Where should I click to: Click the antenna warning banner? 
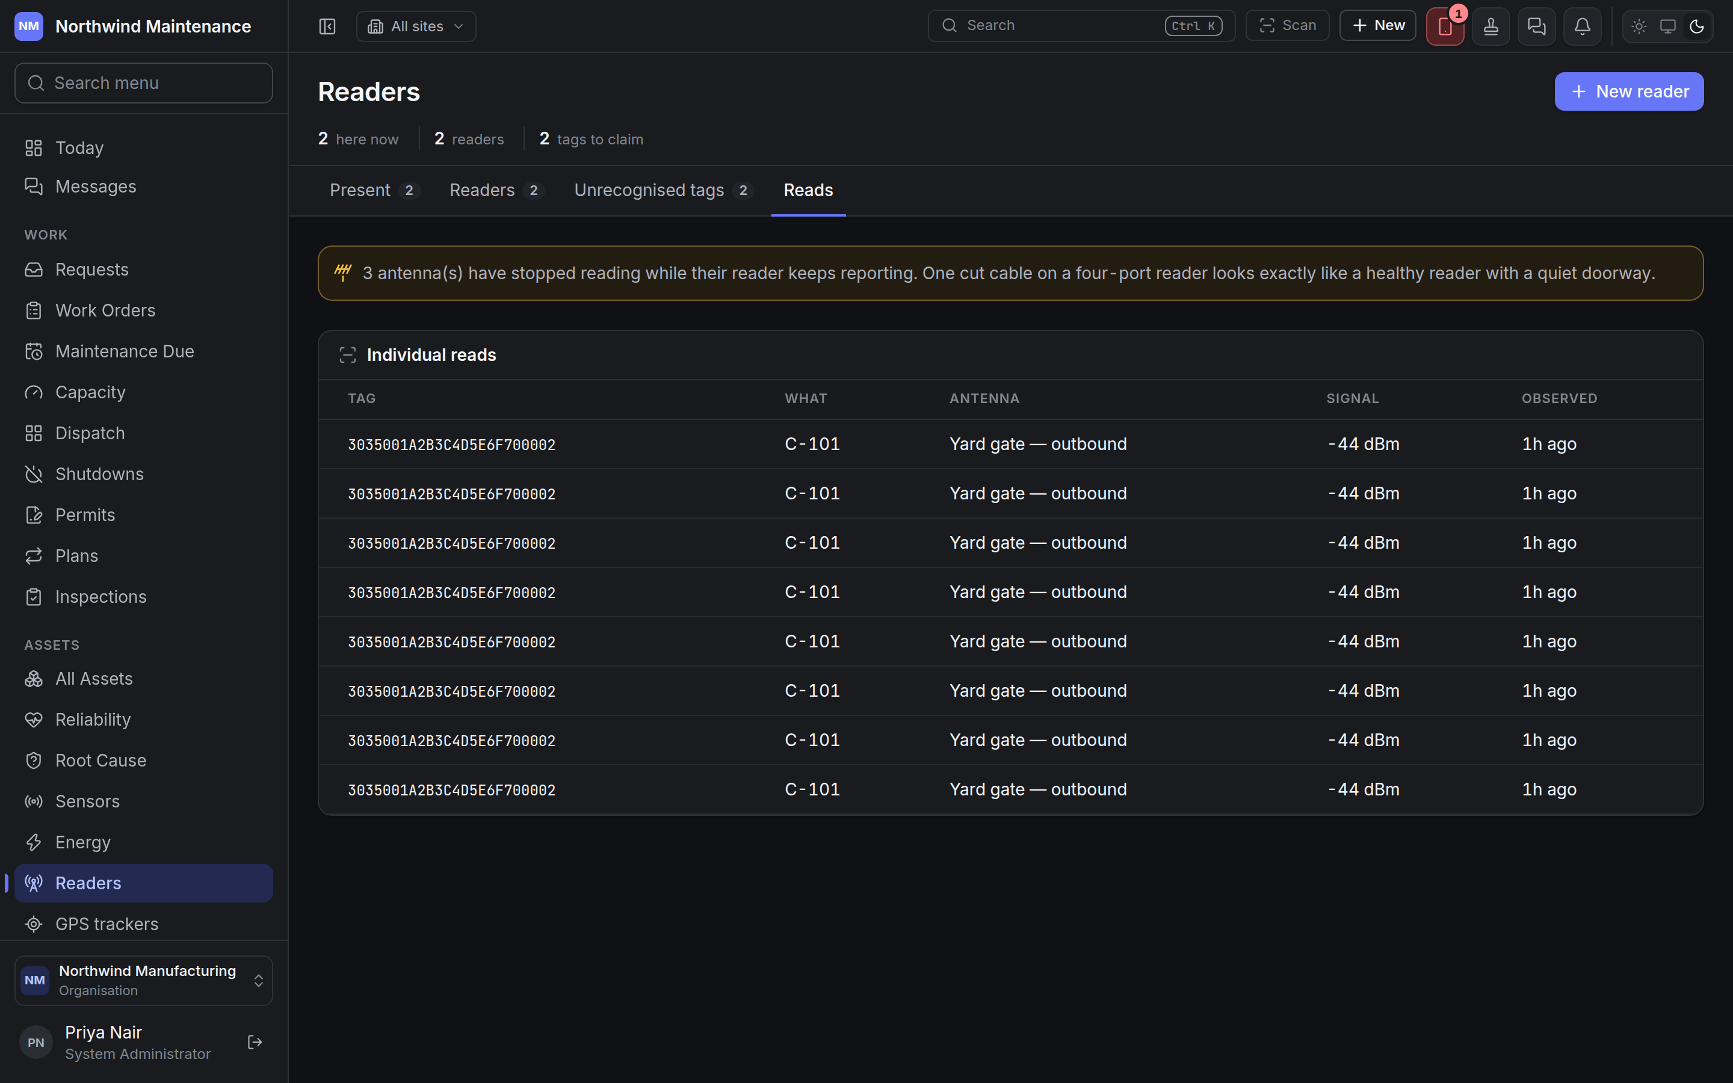pos(1010,273)
